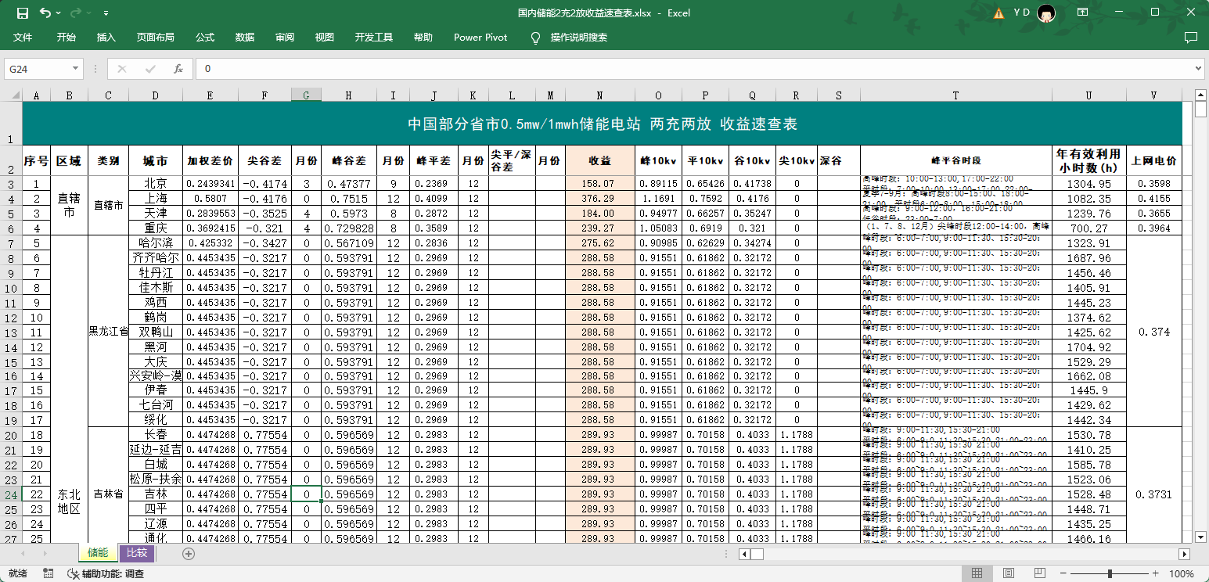The width and height of the screenshot is (1209, 582).
Task: Click the vertical scrollbar down arrow
Action: click(x=1201, y=537)
